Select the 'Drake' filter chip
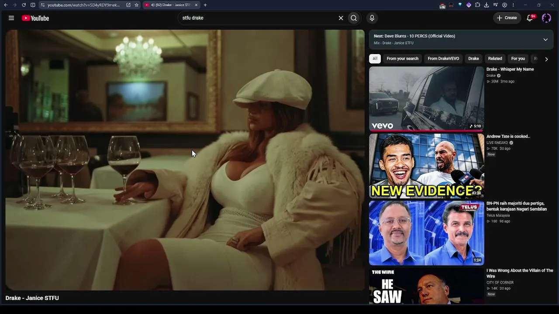The width and height of the screenshot is (559, 314). (473, 58)
